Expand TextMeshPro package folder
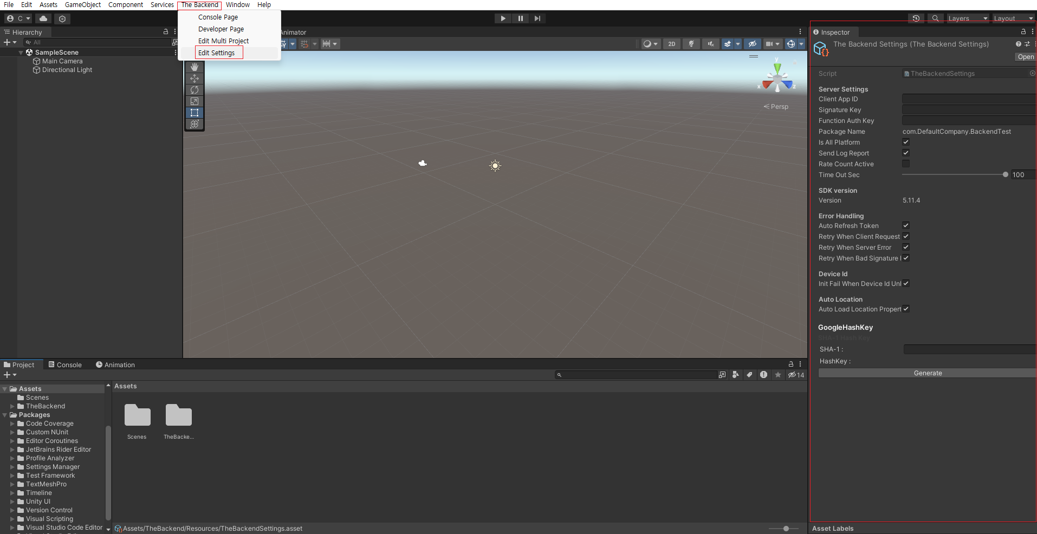Image resolution: width=1037 pixels, height=534 pixels. pyautogui.click(x=12, y=484)
